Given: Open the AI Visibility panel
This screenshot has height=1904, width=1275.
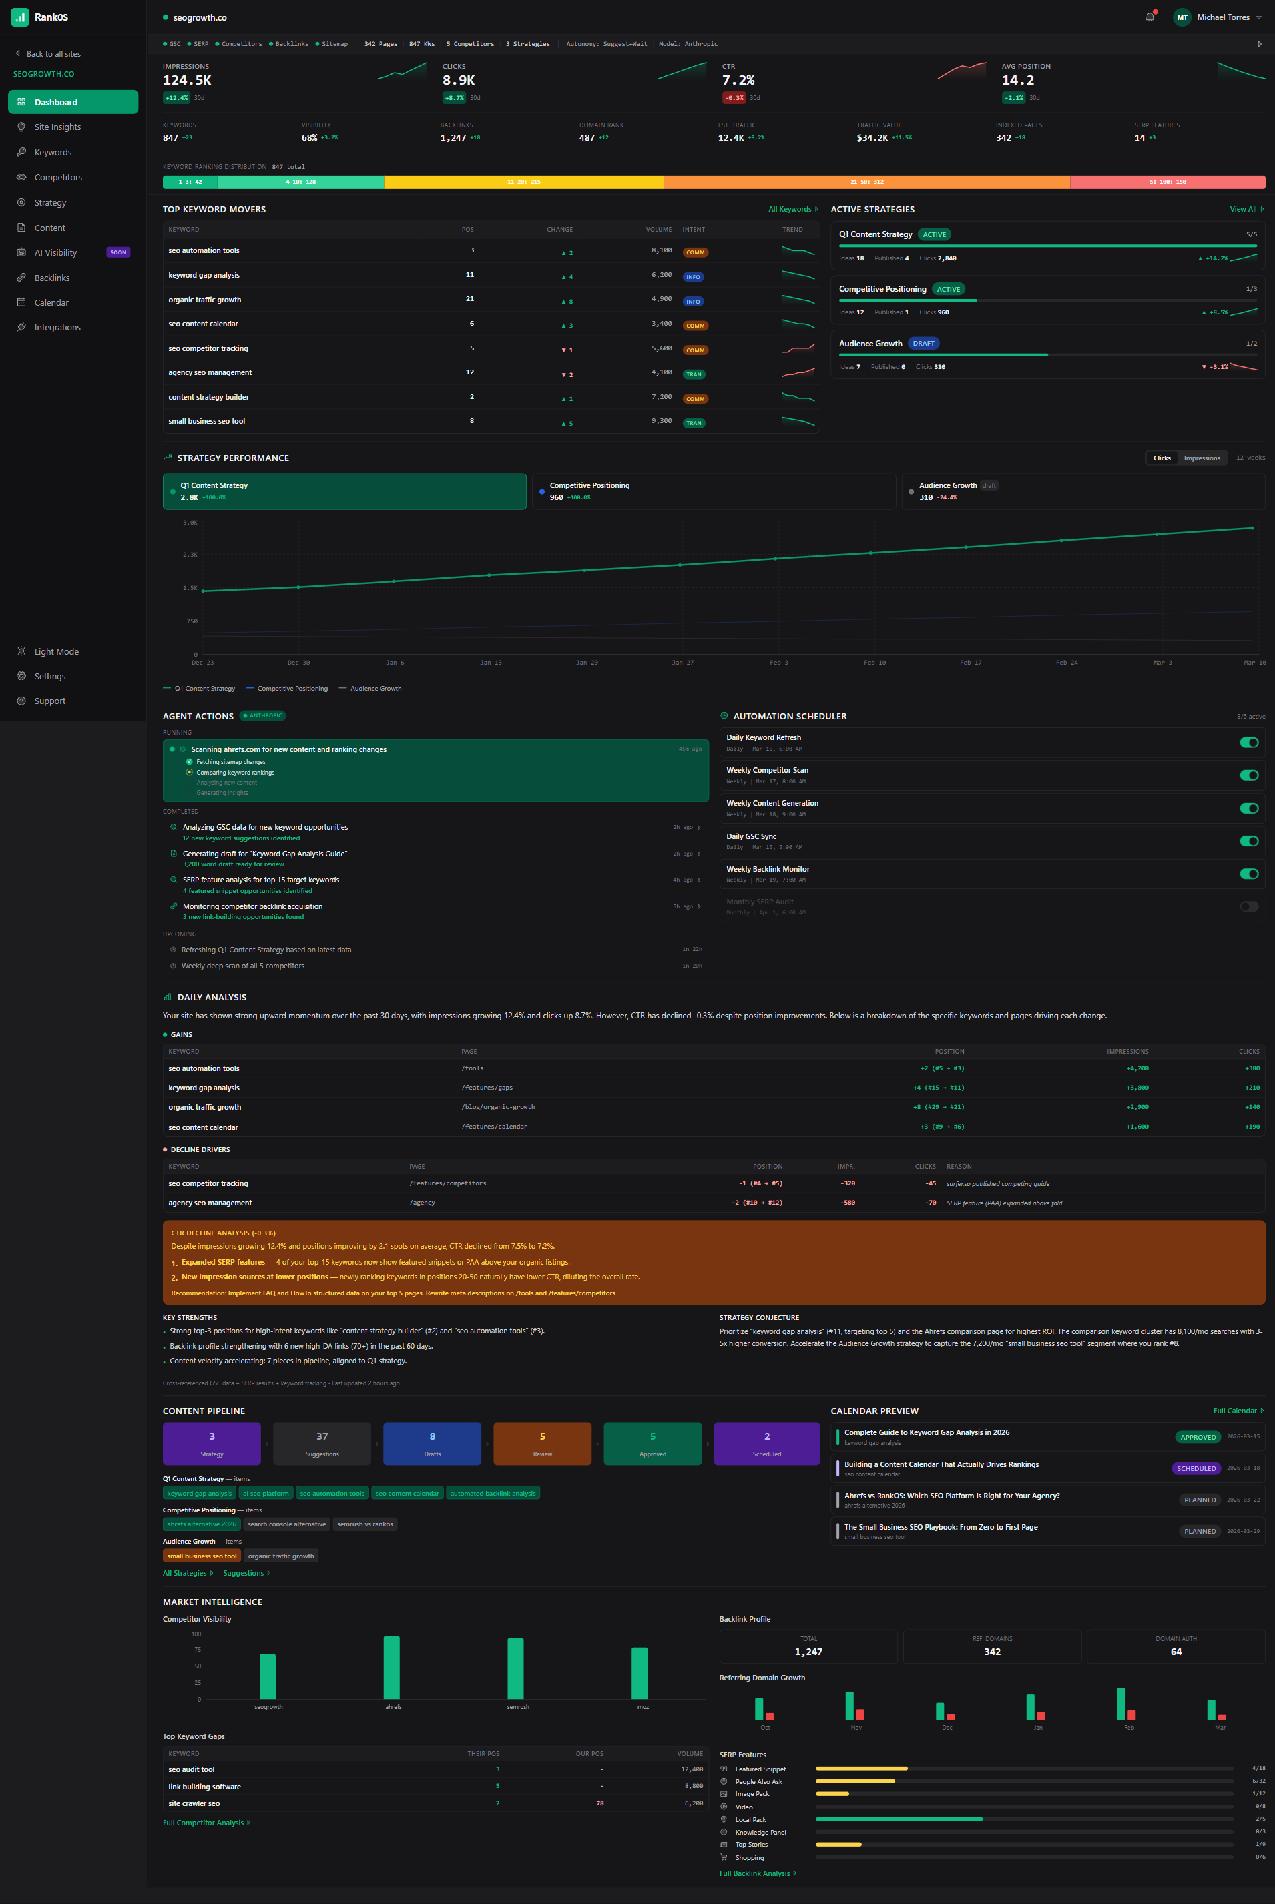Looking at the screenshot, I should coord(55,252).
